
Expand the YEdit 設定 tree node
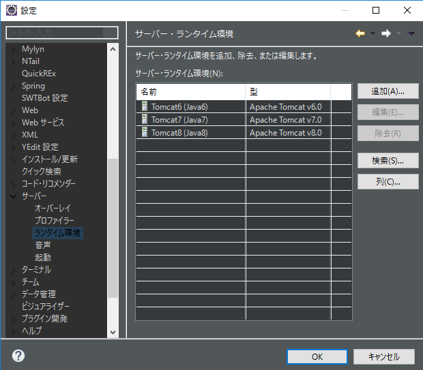(x=13, y=147)
